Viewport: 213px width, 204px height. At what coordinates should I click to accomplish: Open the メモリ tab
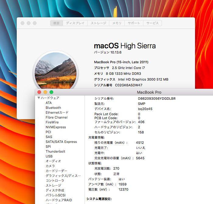[117, 23]
